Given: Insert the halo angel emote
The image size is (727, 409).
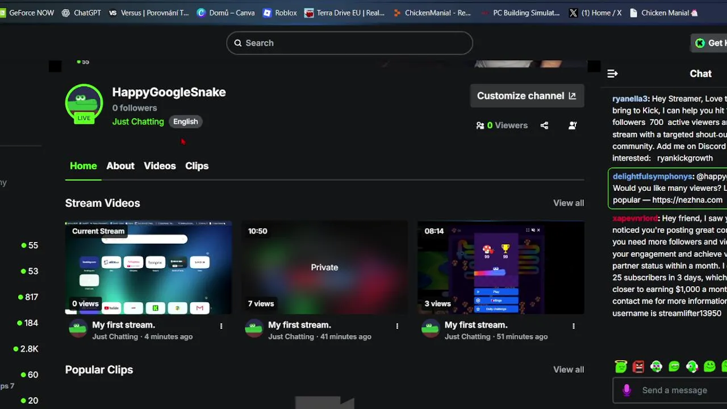Looking at the screenshot, I should pyautogui.click(x=621, y=366).
